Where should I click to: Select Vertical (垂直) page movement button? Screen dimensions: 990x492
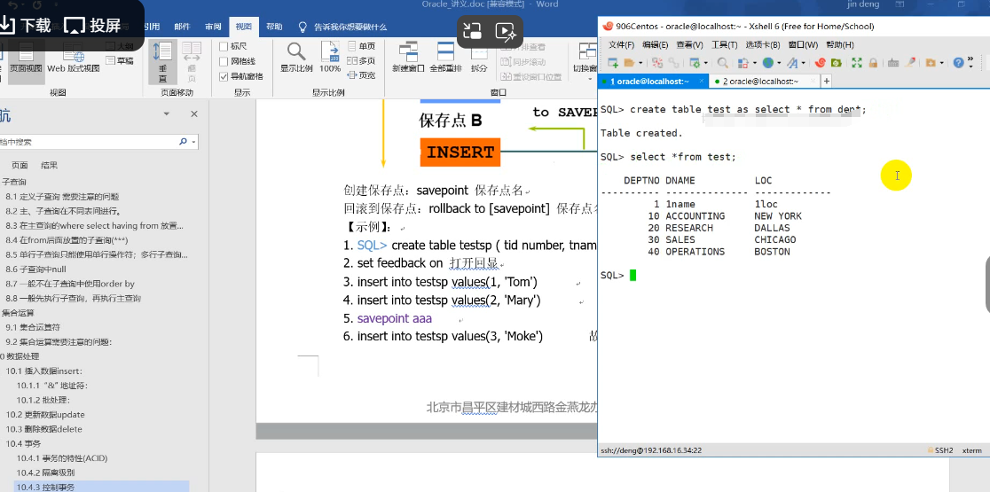click(x=162, y=62)
